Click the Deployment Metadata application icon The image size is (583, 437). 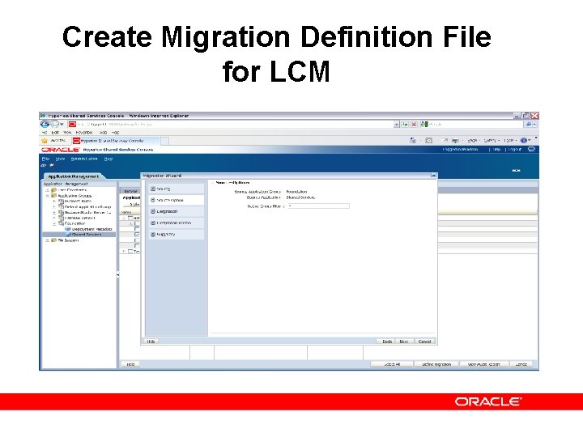(x=68, y=229)
